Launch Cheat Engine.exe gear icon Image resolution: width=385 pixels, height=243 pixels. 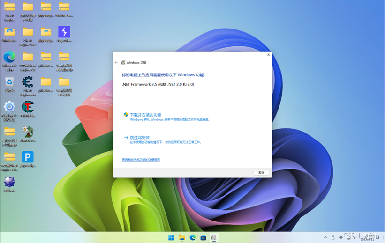28,86
